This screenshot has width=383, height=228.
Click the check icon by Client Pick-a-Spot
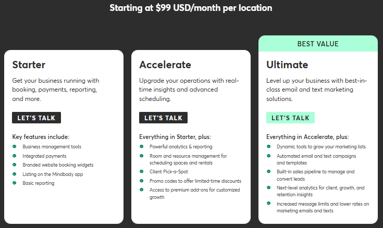click(142, 171)
